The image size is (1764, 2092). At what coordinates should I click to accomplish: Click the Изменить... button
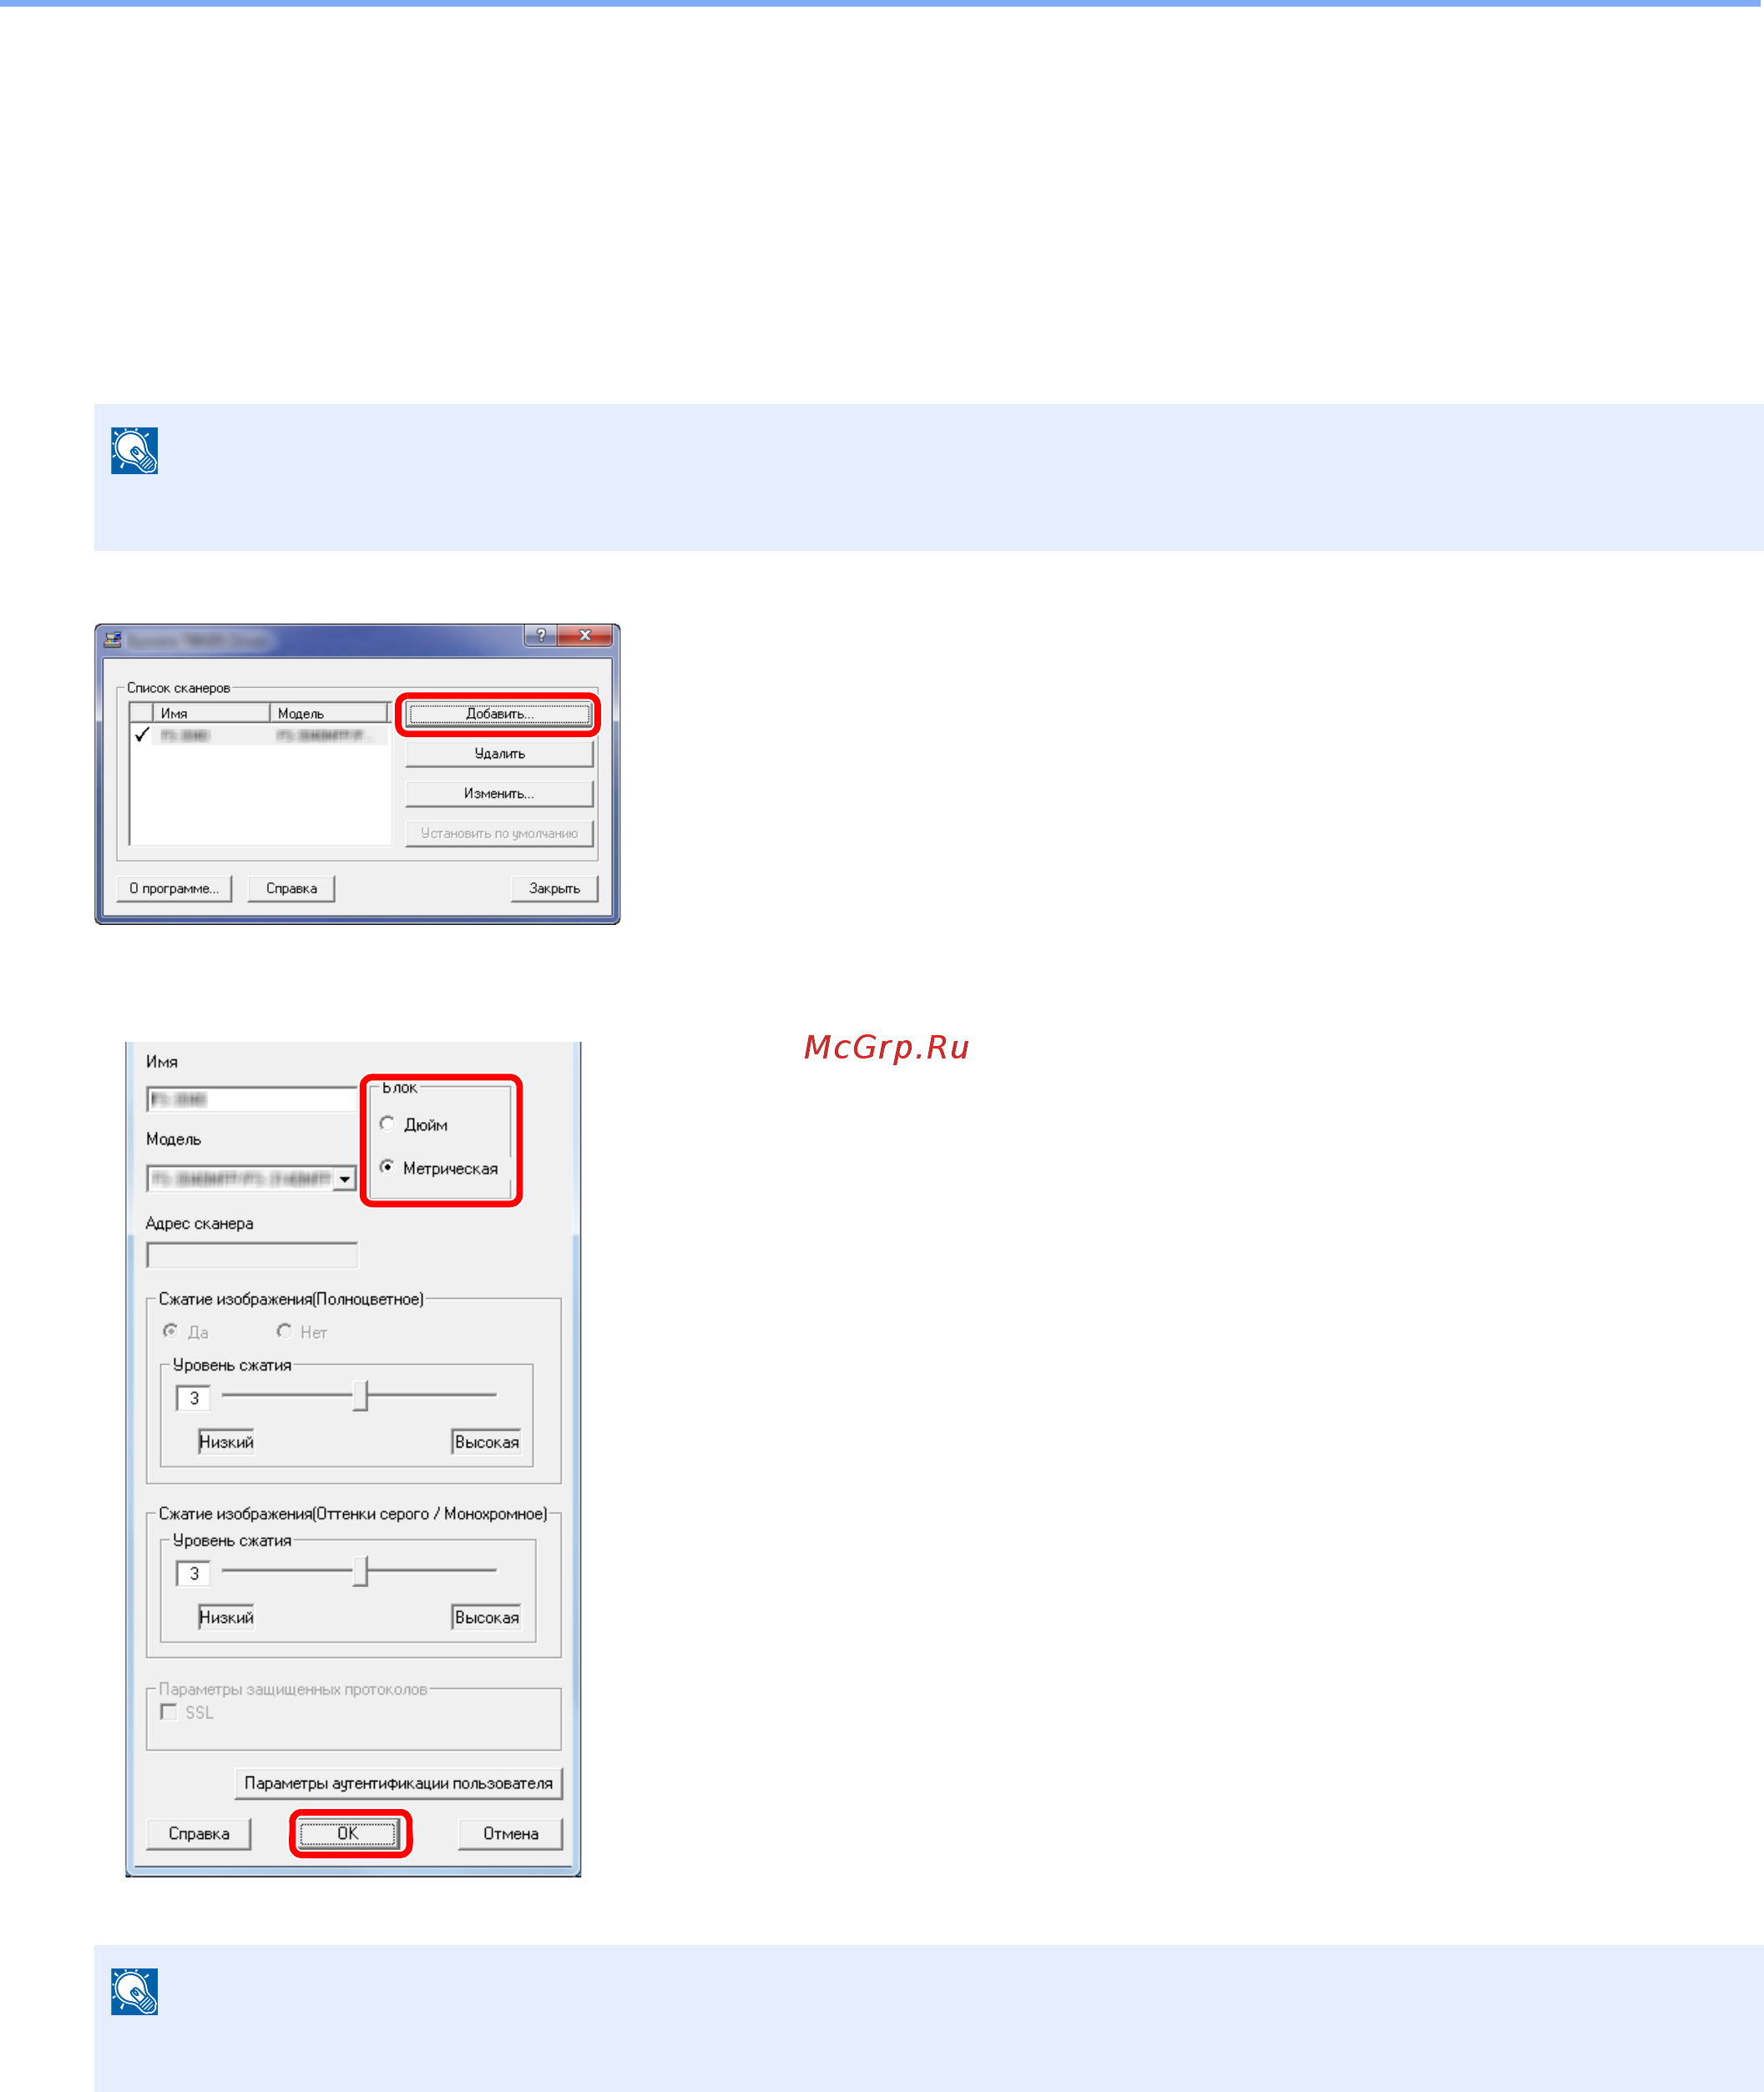pos(499,794)
